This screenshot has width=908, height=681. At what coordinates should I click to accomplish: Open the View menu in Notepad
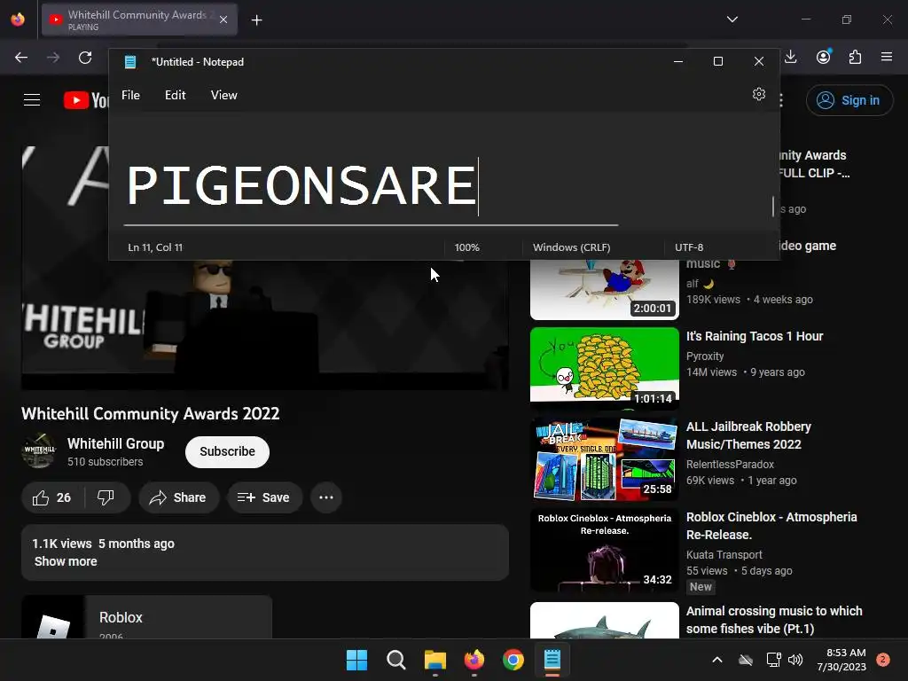click(x=224, y=95)
